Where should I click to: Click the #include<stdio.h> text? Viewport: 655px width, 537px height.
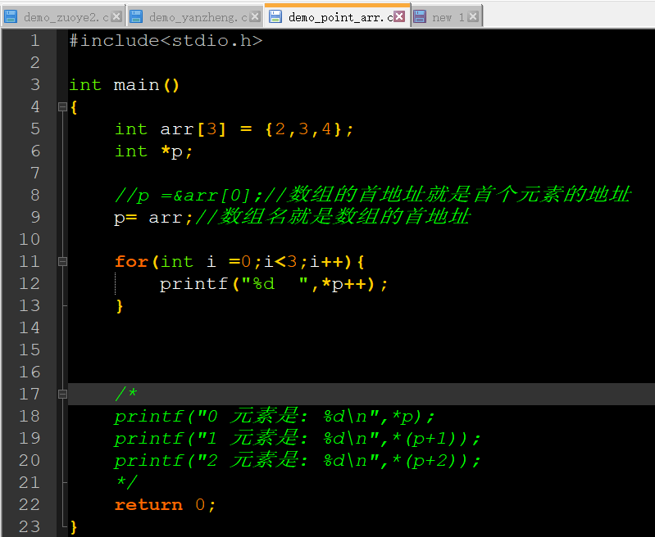(x=166, y=40)
